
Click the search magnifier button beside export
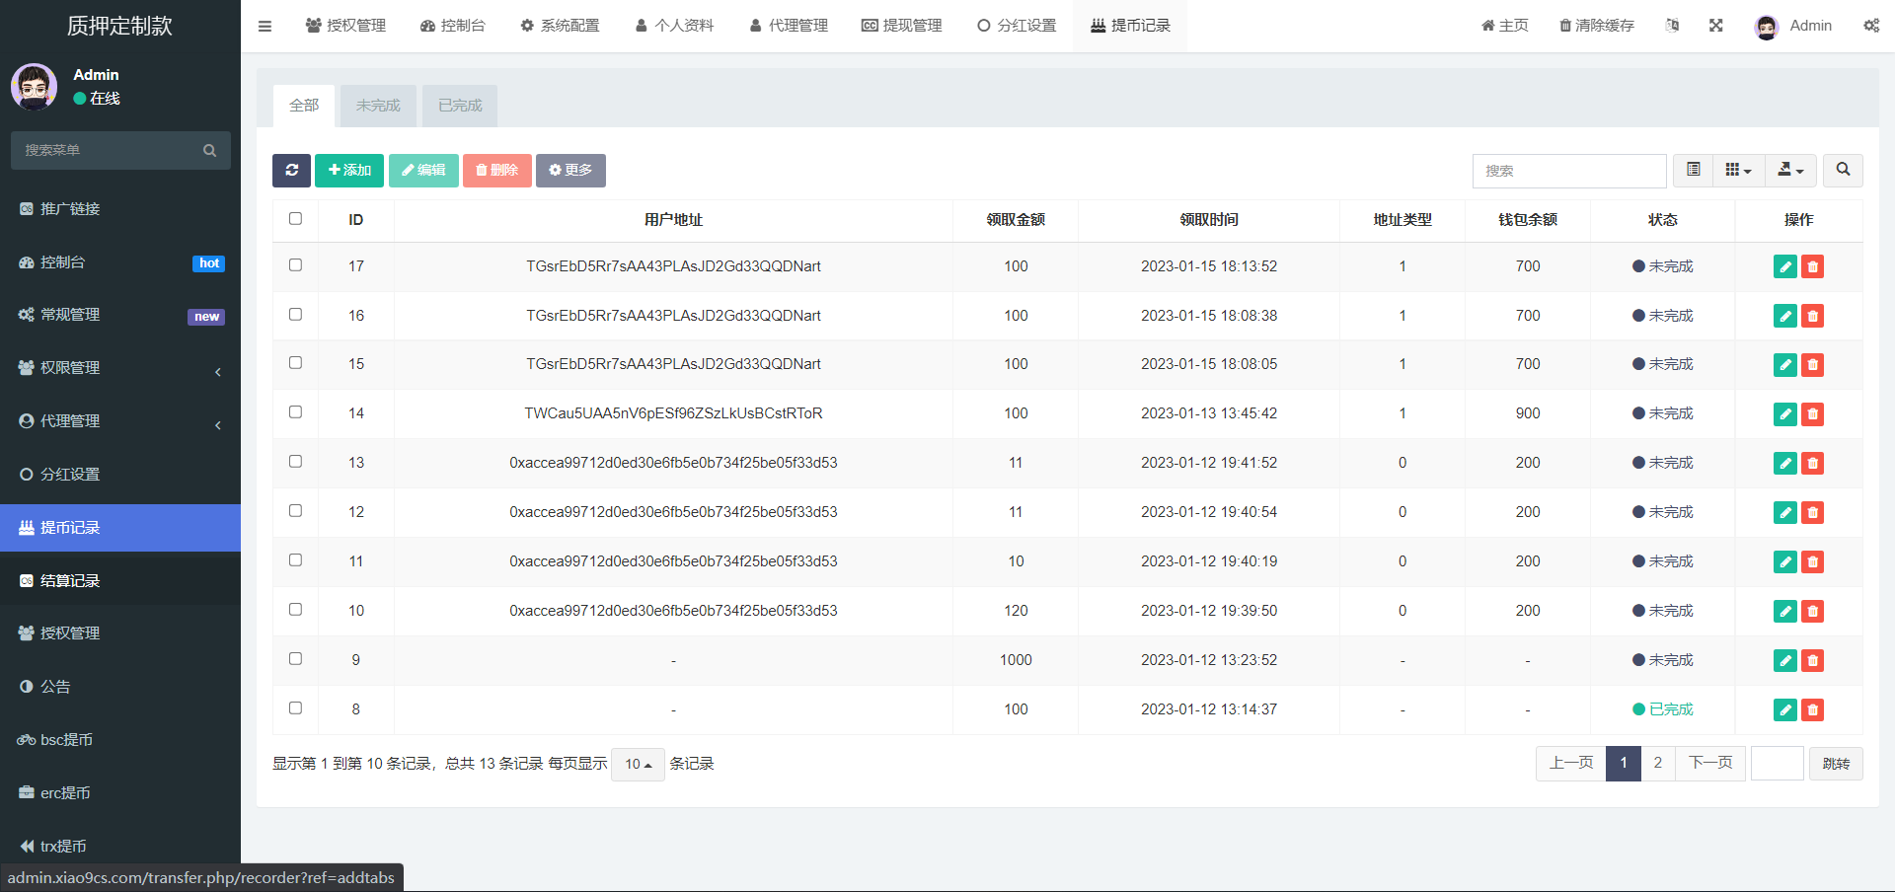click(1843, 171)
